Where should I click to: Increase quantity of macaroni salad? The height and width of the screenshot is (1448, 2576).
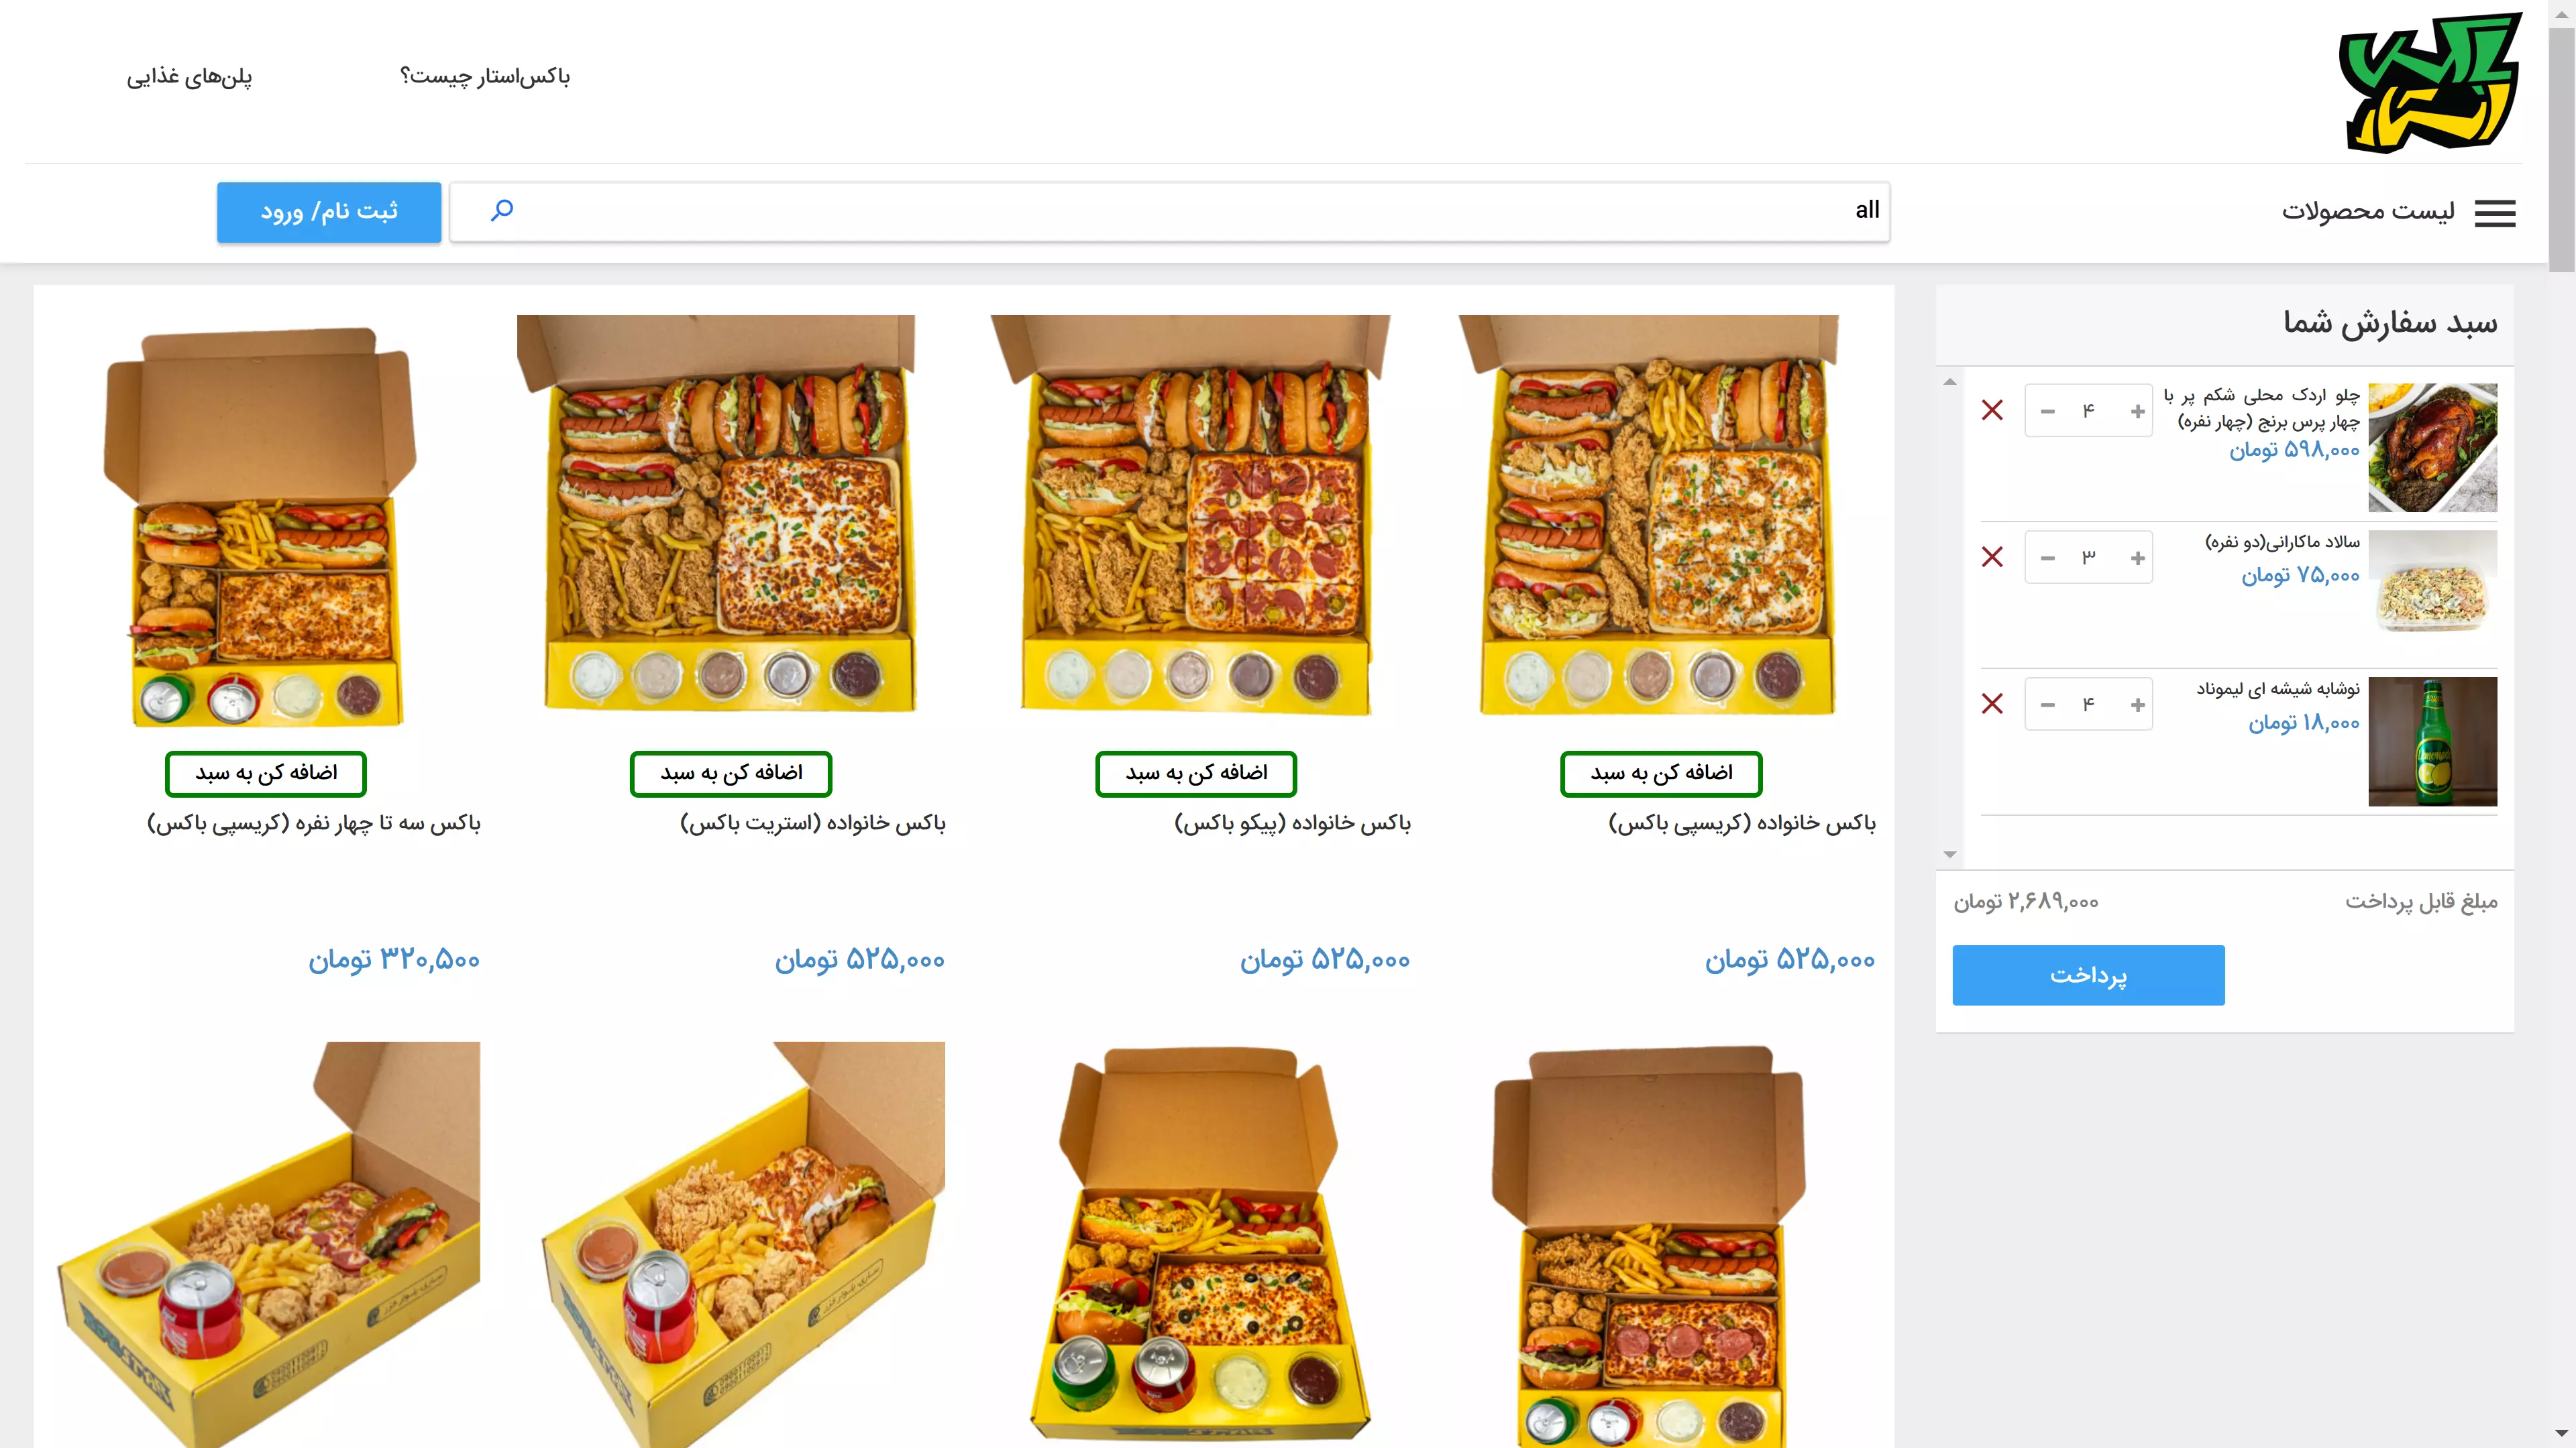(x=2137, y=558)
